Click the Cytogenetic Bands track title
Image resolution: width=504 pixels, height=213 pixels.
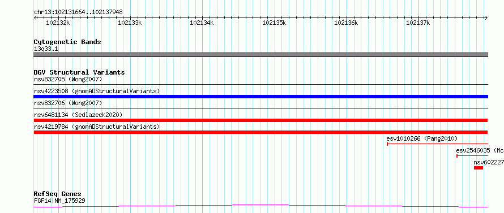[67, 42]
